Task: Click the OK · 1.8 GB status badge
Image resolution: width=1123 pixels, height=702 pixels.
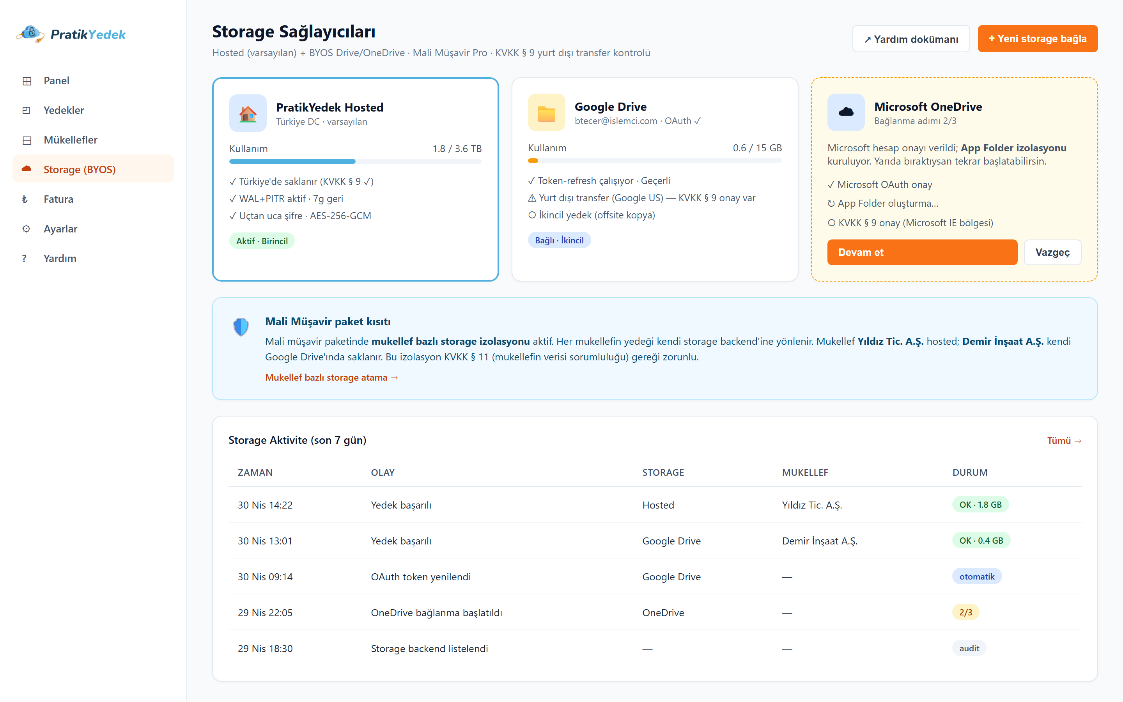Action: point(980,505)
